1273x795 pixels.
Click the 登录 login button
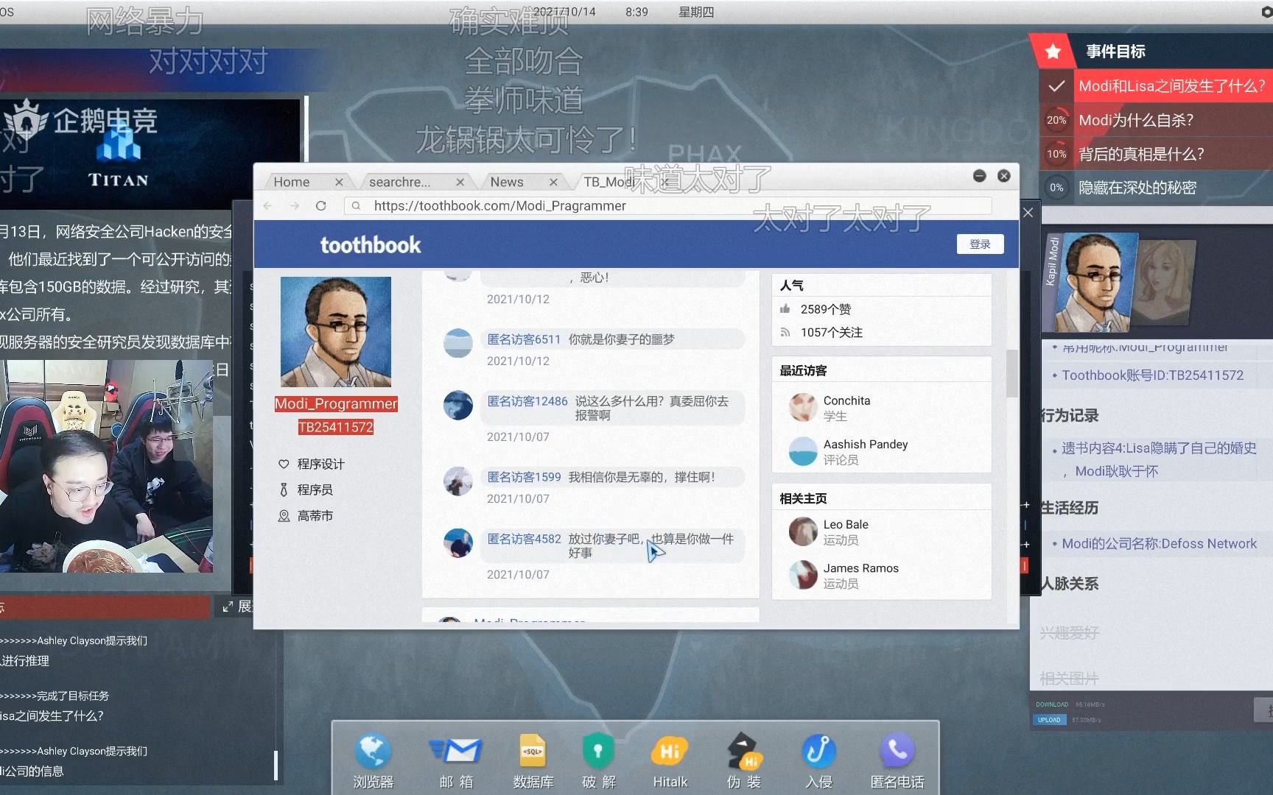[x=980, y=244]
